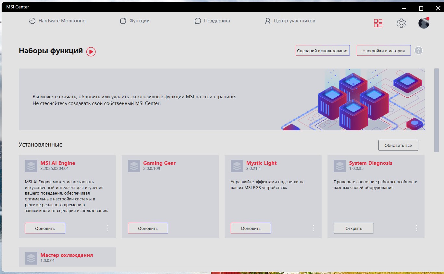Click the Сценарий использования button
Image resolution: width=444 pixels, height=274 pixels.
click(323, 51)
